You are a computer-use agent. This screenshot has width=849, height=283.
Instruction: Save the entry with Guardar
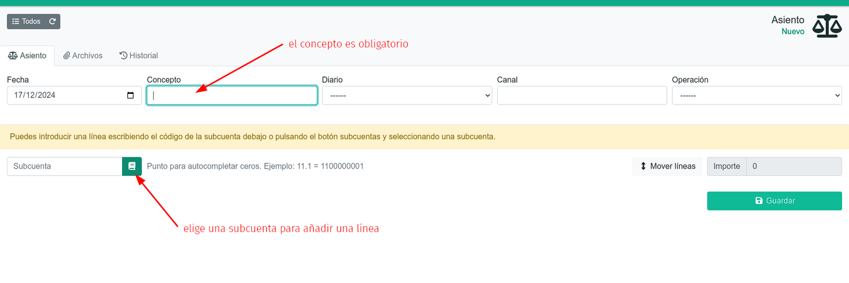click(x=774, y=201)
